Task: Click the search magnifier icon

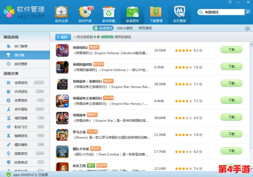Action: [247, 12]
